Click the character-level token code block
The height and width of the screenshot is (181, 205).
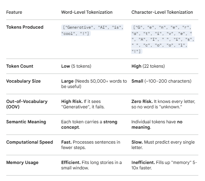coord(163,39)
